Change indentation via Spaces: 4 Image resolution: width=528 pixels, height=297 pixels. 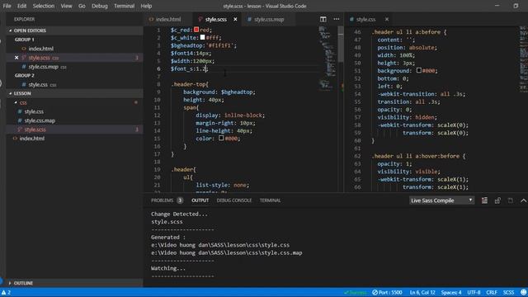coord(451,292)
